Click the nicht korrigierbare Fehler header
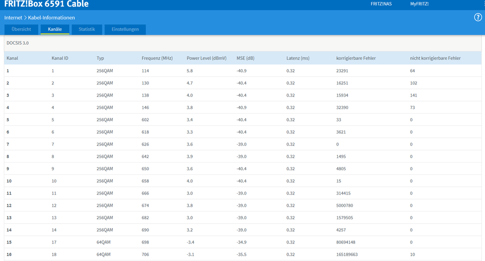 (435, 58)
